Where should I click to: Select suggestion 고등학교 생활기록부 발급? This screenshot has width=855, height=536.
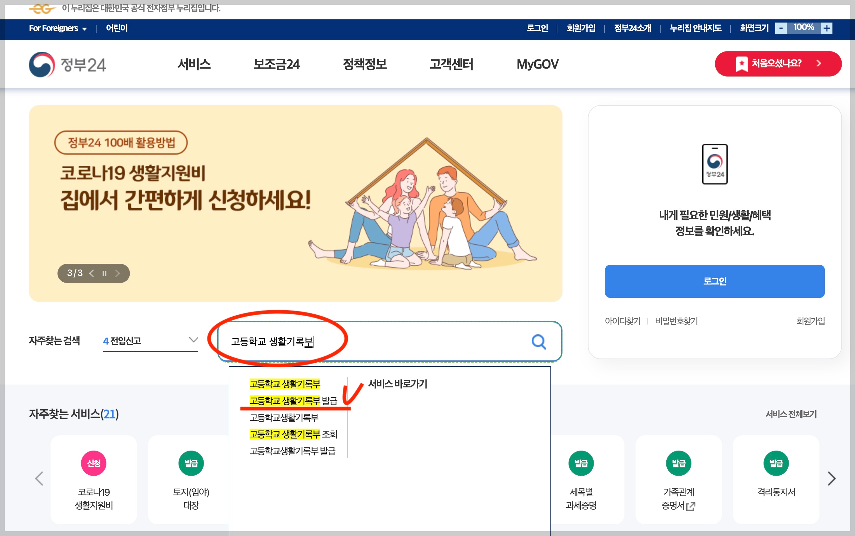[x=293, y=401]
